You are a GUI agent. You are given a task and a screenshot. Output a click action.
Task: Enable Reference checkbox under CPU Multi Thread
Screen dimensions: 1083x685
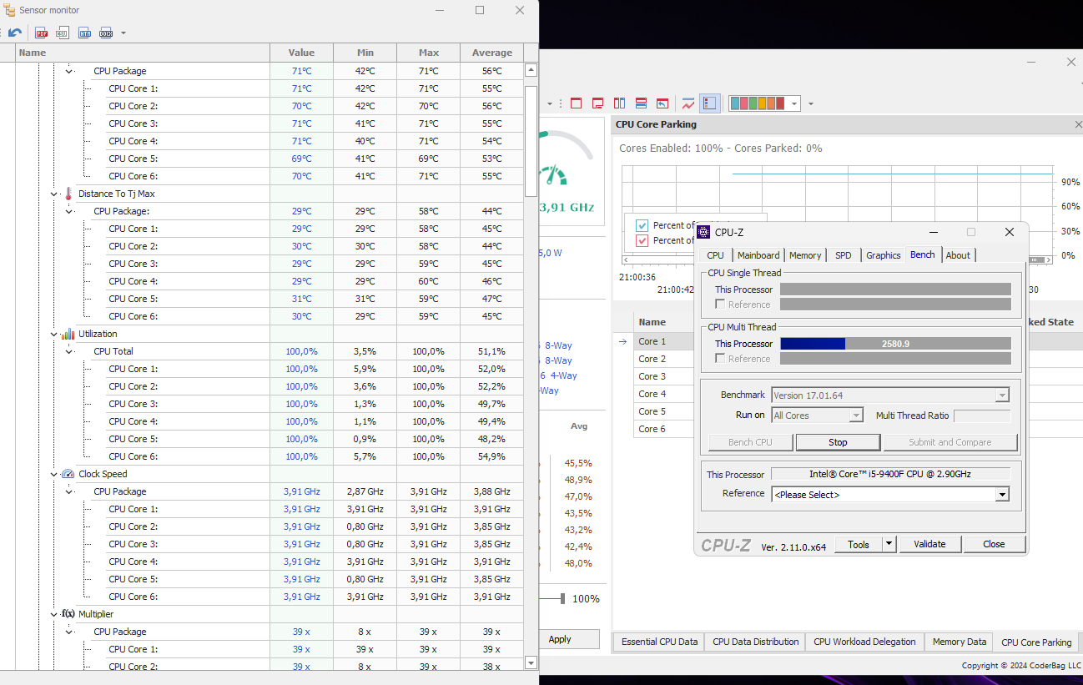[x=720, y=359]
